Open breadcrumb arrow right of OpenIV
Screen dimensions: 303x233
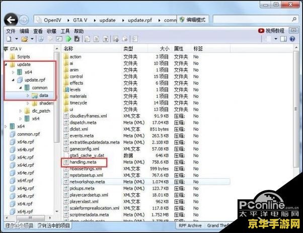68,20
